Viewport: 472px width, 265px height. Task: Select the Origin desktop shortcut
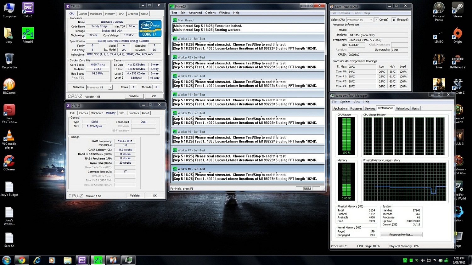[458, 35]
